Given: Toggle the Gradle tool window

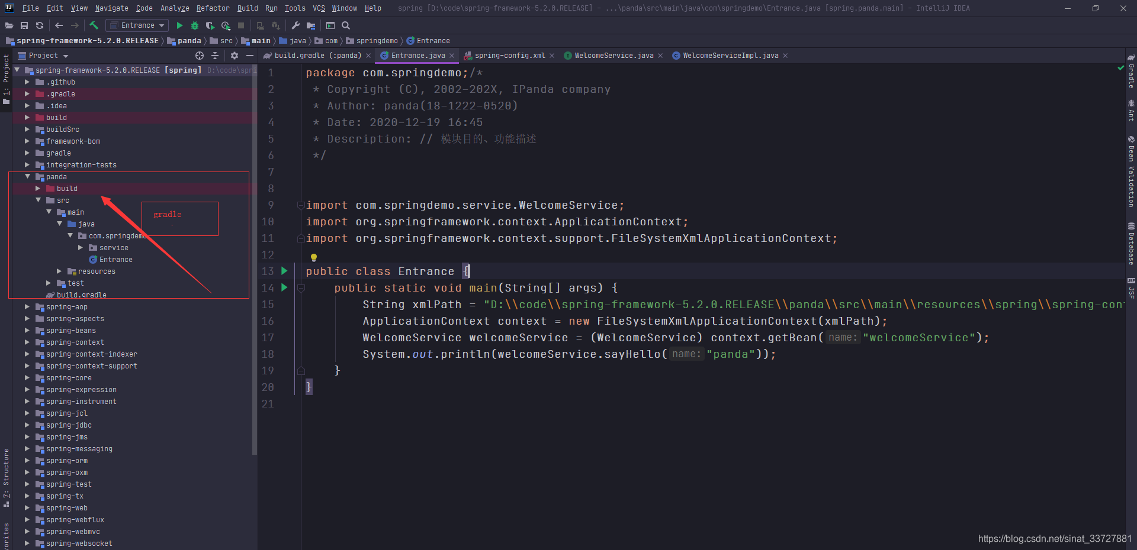Looking at the screenshot, I should 1131,71.
